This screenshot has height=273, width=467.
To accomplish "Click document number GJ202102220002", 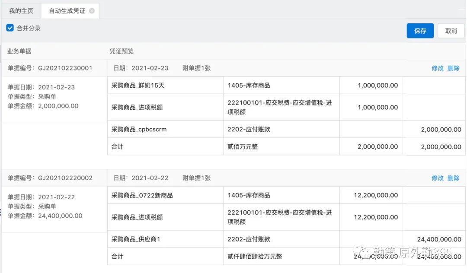I will click(65, 178).
